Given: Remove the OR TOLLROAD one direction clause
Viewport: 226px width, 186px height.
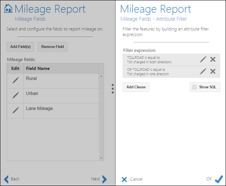Looking at the screenshot, I should 213,72.
